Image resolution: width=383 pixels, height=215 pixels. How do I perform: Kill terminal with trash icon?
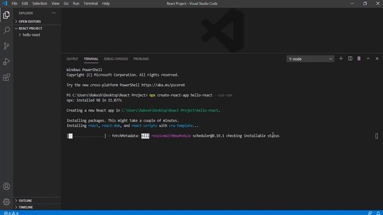[x=359, y=59]
